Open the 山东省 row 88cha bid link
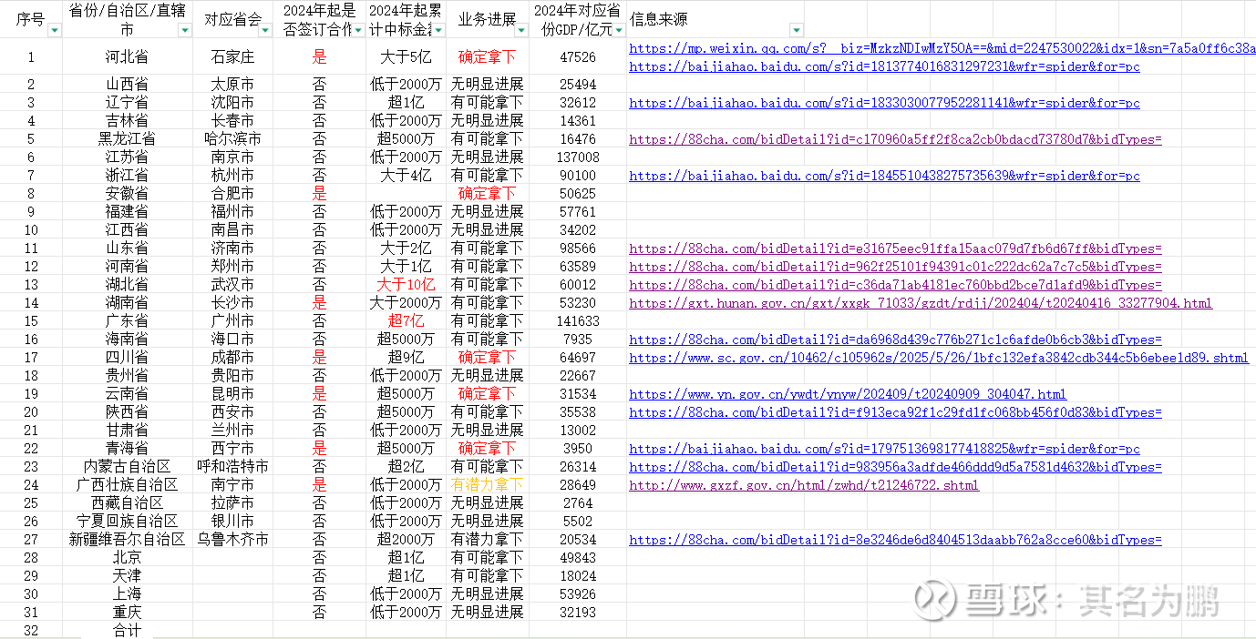 (895, 248)
